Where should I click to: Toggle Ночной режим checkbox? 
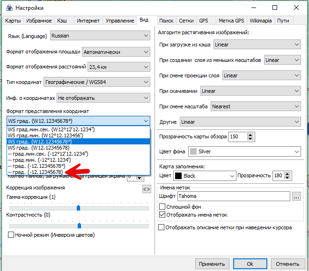coord(11,235)
